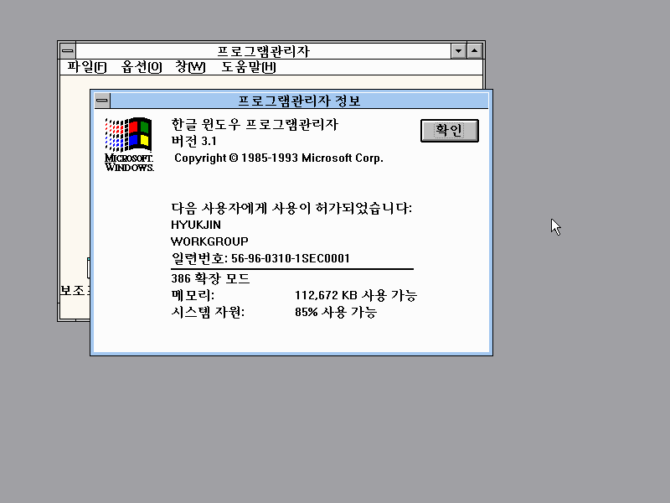Click the 85% 사용 가능 system resources value
This screenshot has width=670, height=503.
[x=336, y=312]
